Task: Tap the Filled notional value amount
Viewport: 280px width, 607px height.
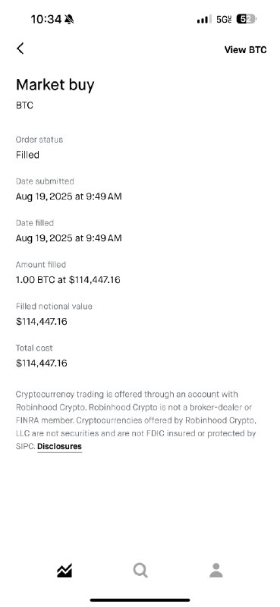Action: tap(42, 321)
